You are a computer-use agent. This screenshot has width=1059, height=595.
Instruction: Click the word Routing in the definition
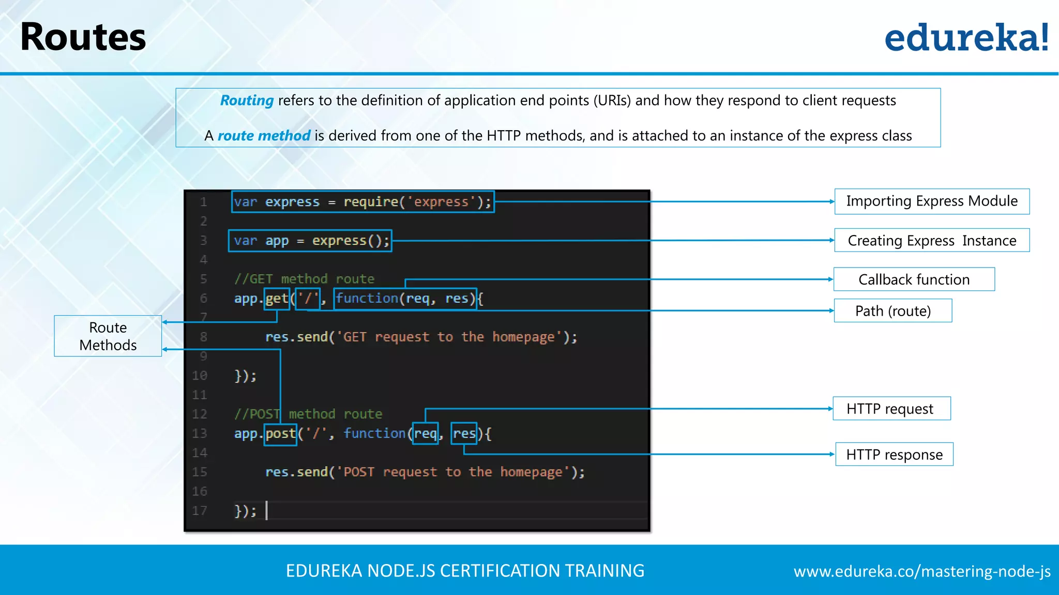[x=247, y=100]
